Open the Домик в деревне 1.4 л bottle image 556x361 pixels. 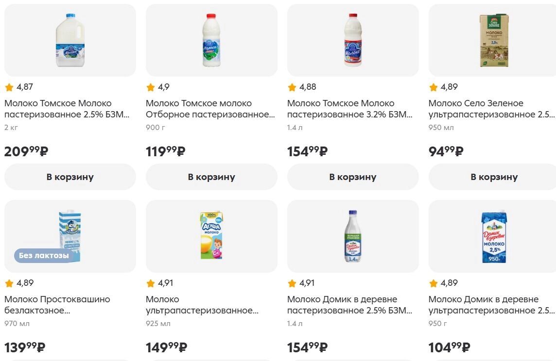pyautogui.click(x=353, y=236)
